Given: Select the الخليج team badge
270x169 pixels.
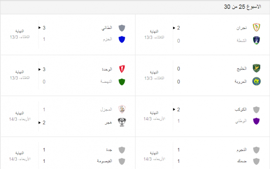Looking at the screenshot, I should point(256,69).
